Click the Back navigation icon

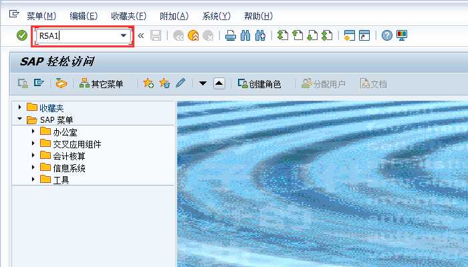coord(179,36)
